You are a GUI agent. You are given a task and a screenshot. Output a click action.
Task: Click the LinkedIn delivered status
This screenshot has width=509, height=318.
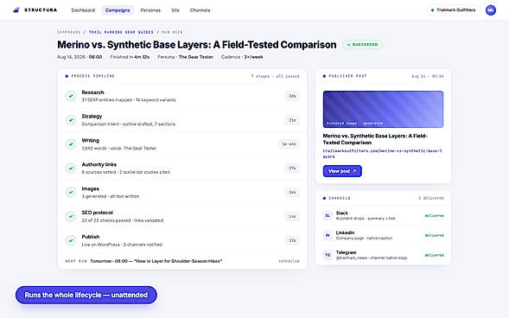click(x=434, y=236)
